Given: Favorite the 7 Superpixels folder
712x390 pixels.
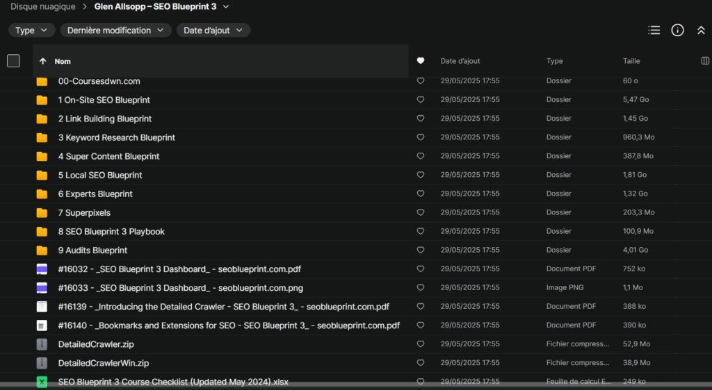Looking at the screenshot, I should pyautogui.click(x=421, y=212).
